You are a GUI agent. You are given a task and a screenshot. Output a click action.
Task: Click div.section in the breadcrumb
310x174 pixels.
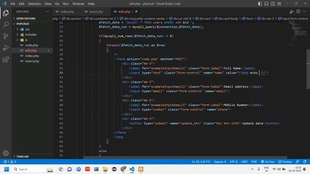pos(72,18)
